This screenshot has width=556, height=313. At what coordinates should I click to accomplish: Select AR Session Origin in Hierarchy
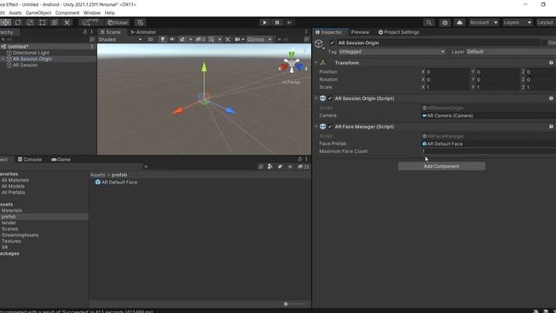[32, 59]
